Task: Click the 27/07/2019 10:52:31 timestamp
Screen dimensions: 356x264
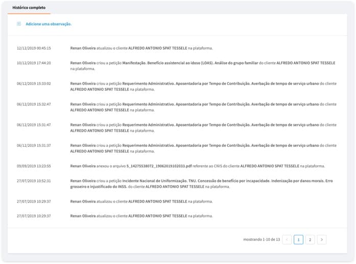Action: tap(34, 181)
